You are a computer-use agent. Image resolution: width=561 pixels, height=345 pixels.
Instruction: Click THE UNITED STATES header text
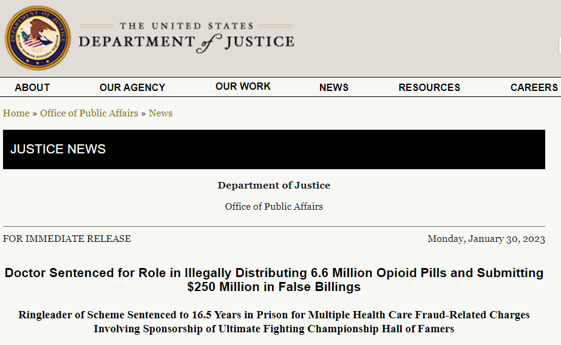tap(186, 26)
